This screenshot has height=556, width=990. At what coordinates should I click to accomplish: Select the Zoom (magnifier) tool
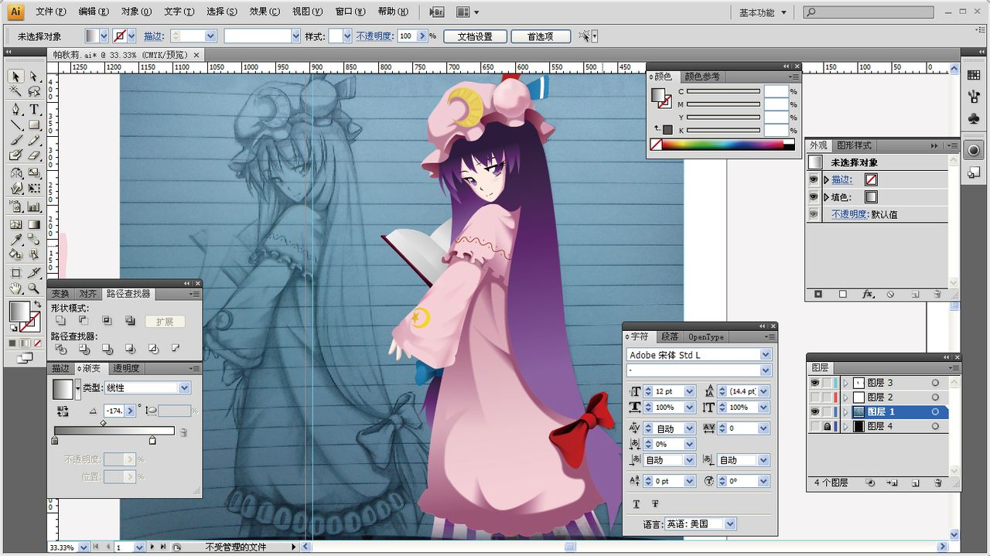pyautogui.click(x=34, y=288)
